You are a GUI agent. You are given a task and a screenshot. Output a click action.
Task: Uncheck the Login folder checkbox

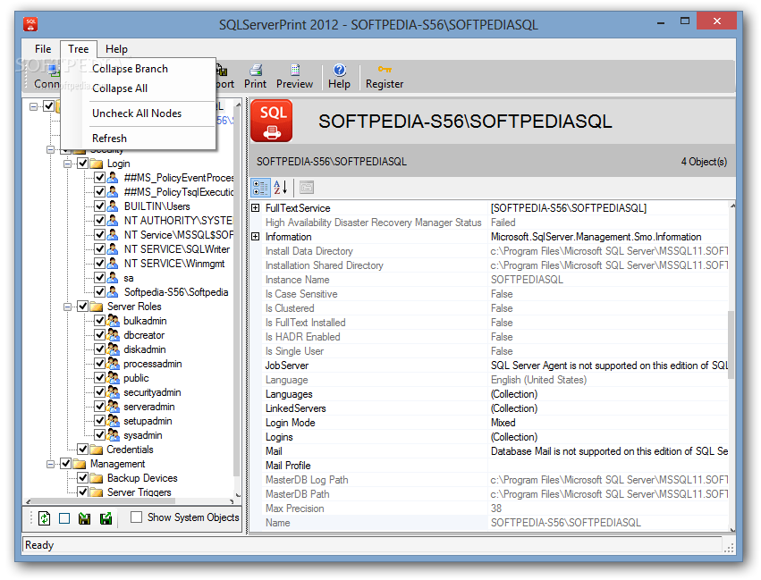[83, 164]
